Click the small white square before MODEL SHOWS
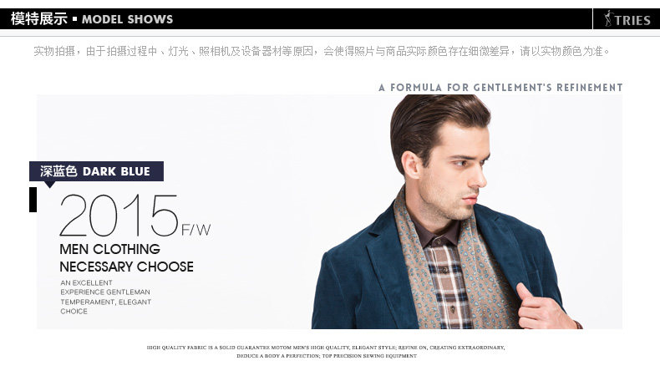Viewport: 660px width, 371px height. coord(74,19)
